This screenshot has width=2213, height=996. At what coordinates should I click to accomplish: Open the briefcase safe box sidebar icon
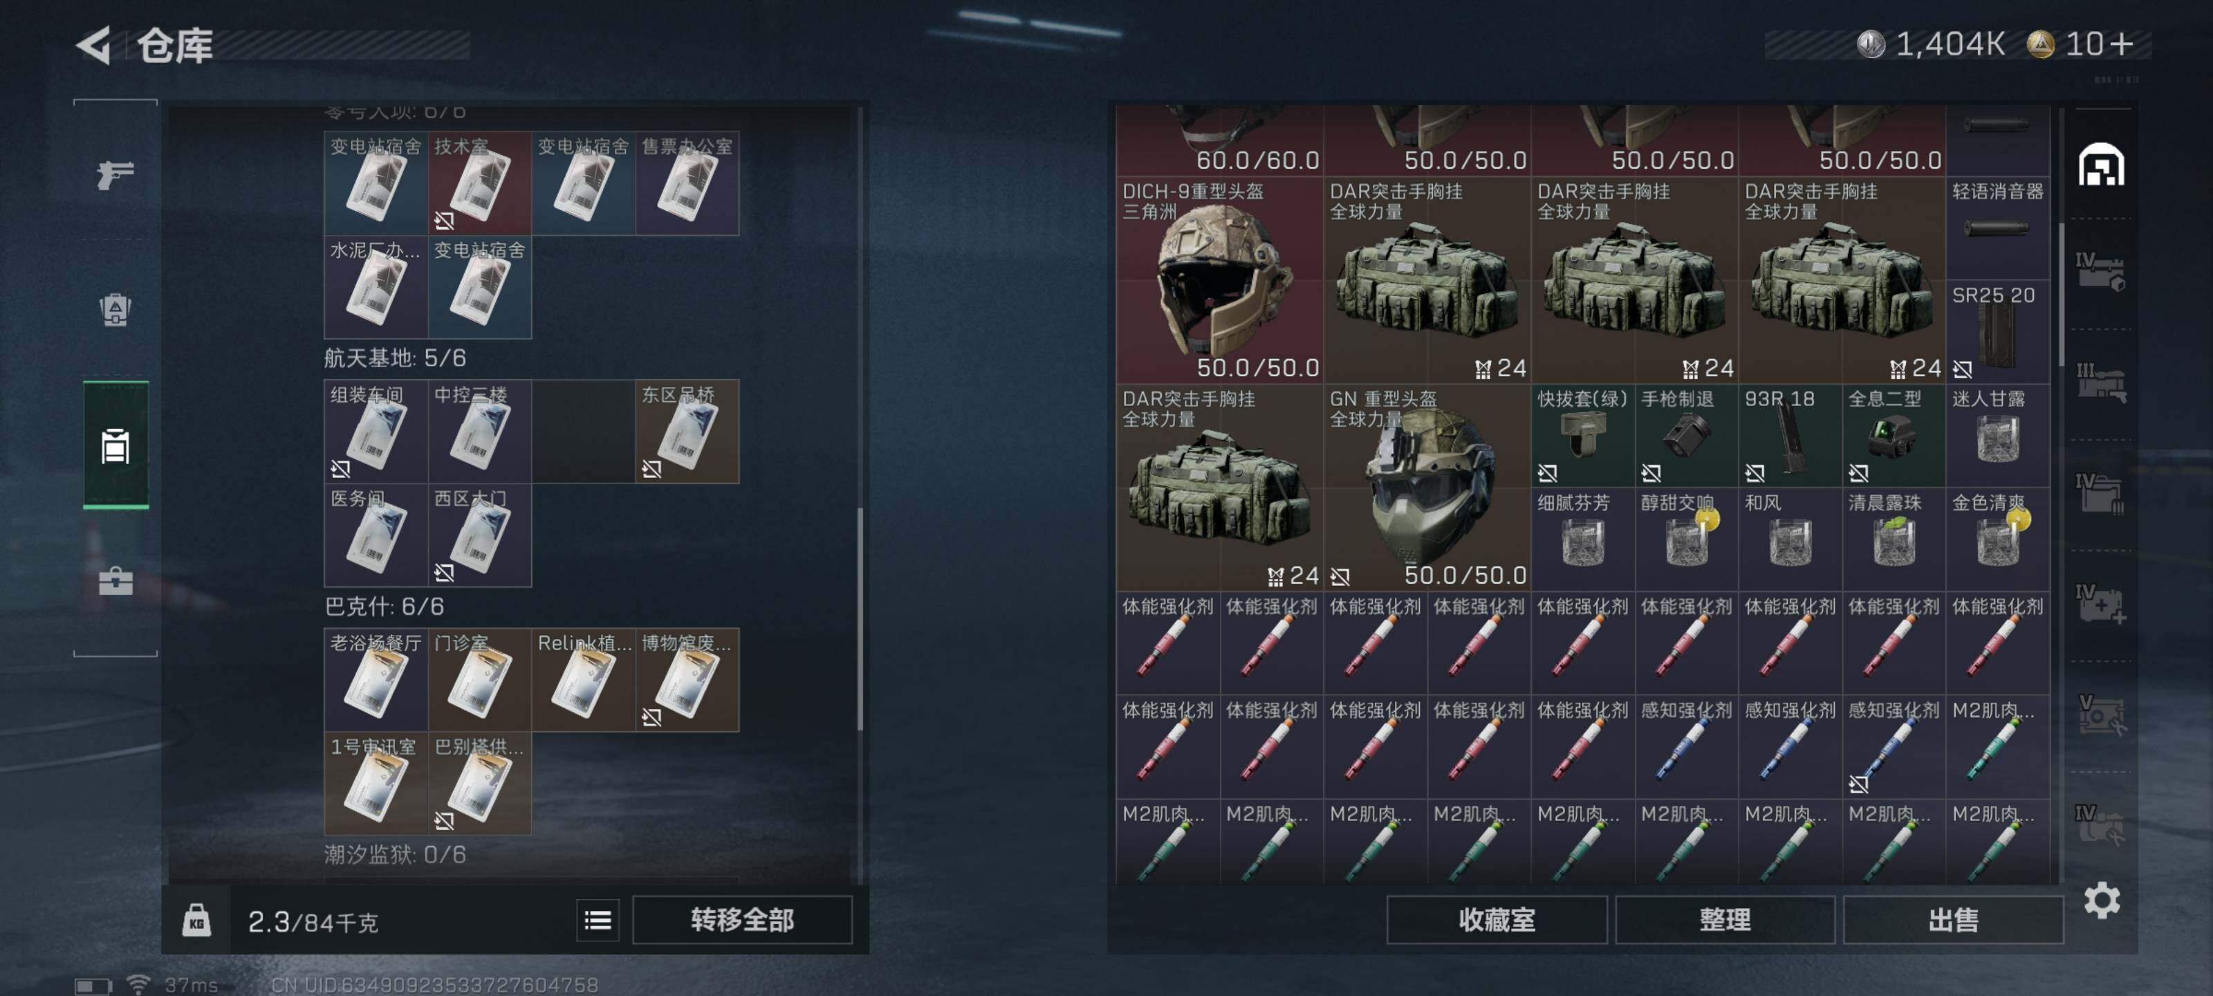pos(115,581)
